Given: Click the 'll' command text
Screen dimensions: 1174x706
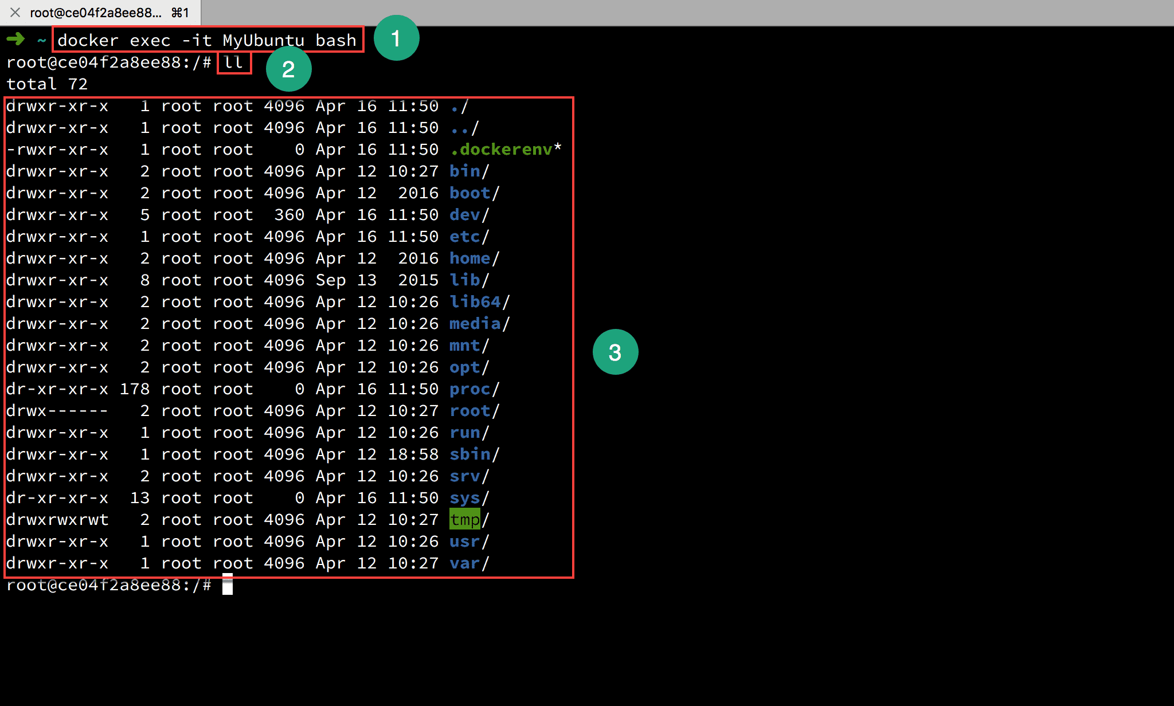Looking at the screenshot, I should coord(233,62).
